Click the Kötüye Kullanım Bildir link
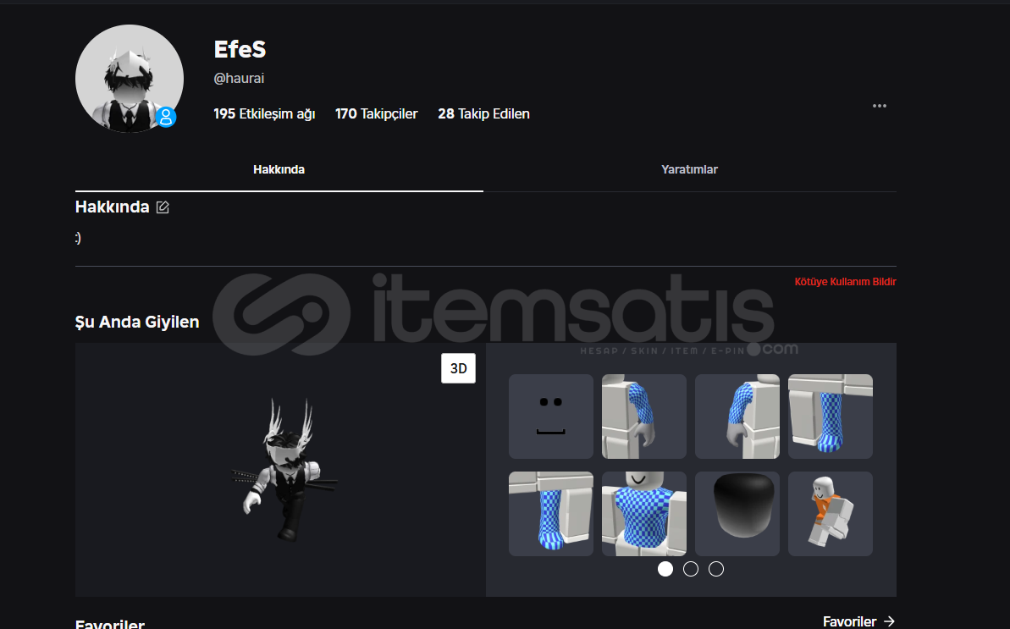This screenshot has width=1010, height=629. pos(845,281)
